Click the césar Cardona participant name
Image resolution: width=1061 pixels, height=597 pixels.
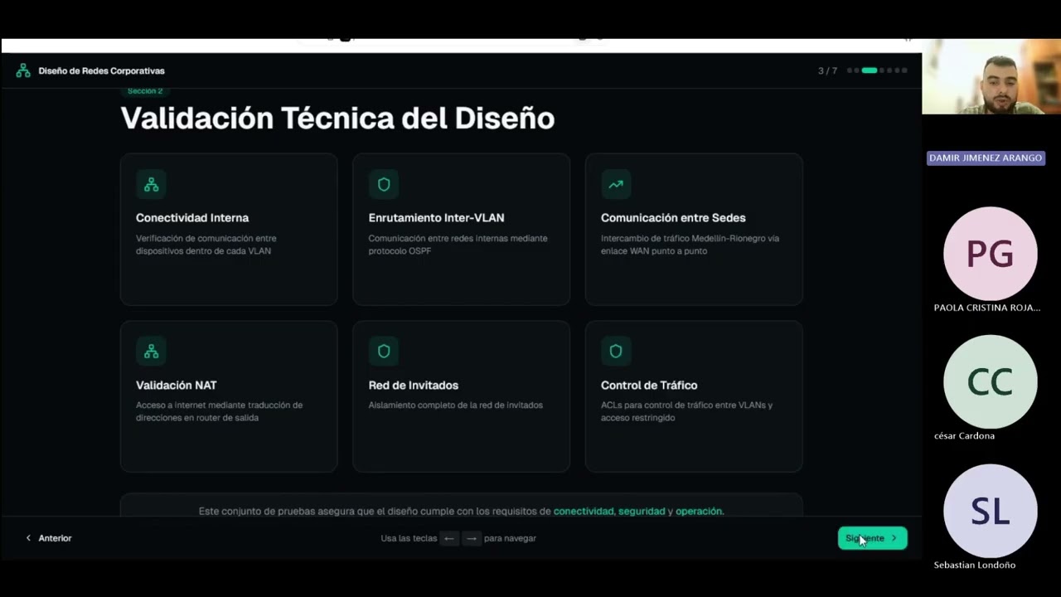pos(964,436)
